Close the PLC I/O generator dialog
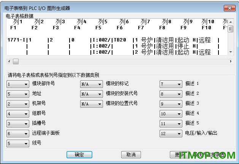This screenshot has height=164, width=239. pyautogui.click(x=230, y=8)
